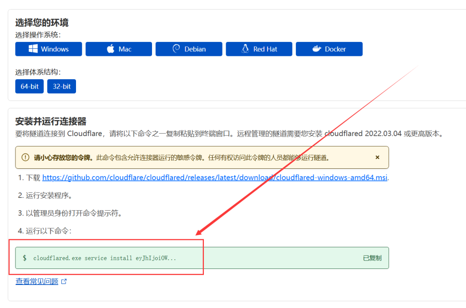Click the 选择您的环境 heading
Viewport: 466px width, 308px height.
pyautogui.click(x=42, y=23)
